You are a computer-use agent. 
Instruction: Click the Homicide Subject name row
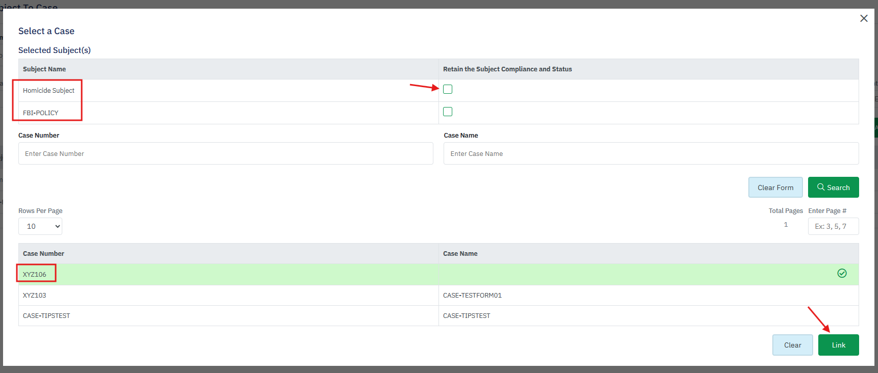pyautogui.click(x=49, y=91)
